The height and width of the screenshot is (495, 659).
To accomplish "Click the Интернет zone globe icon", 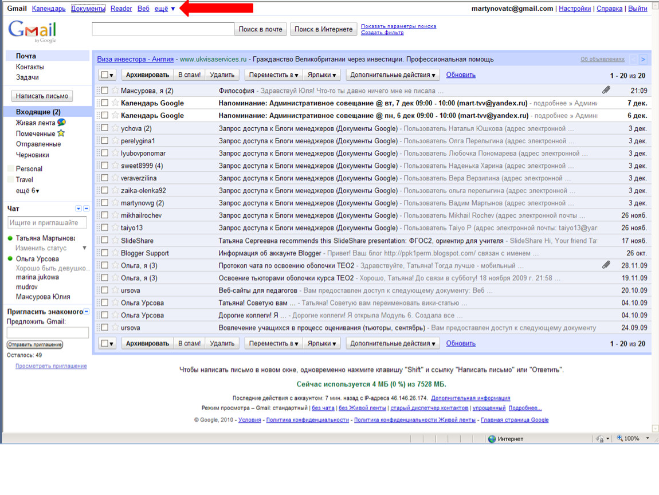I will coord(492,439).
